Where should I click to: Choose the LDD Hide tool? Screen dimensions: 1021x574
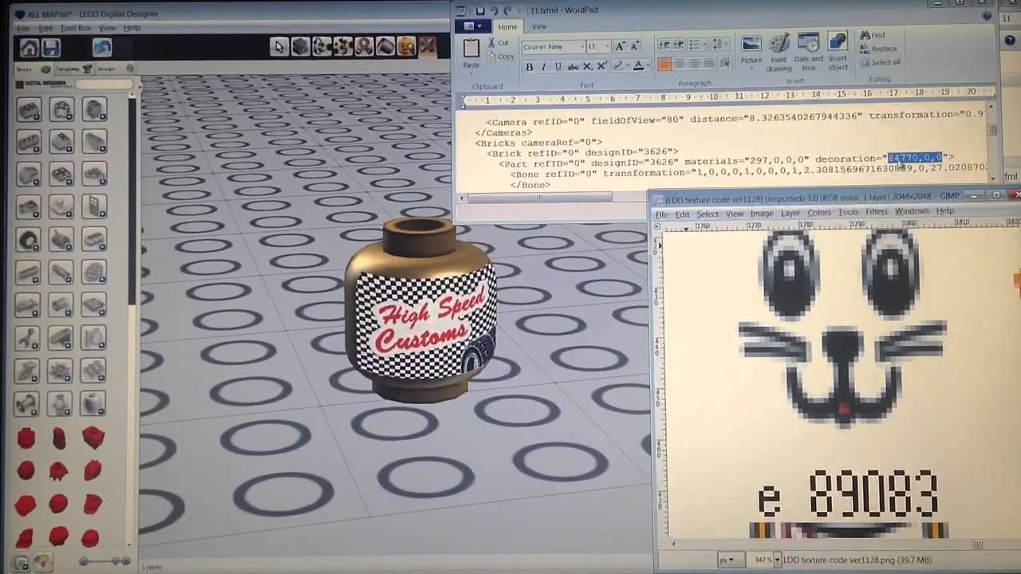(x=406, y=46)
